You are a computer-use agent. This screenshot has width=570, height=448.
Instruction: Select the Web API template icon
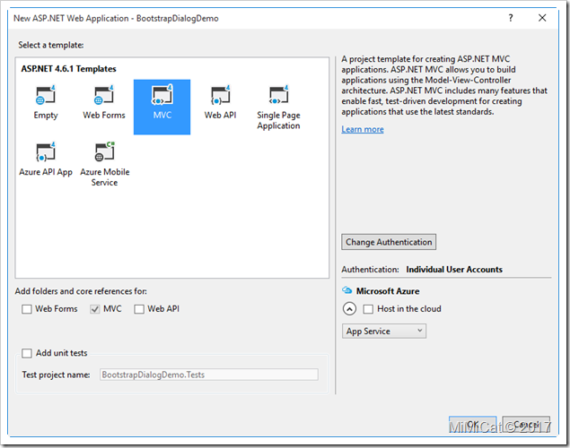click(x=220, y=95)
